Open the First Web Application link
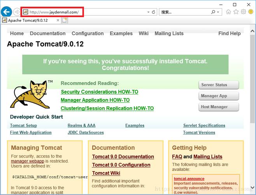 tap(31, 133)
